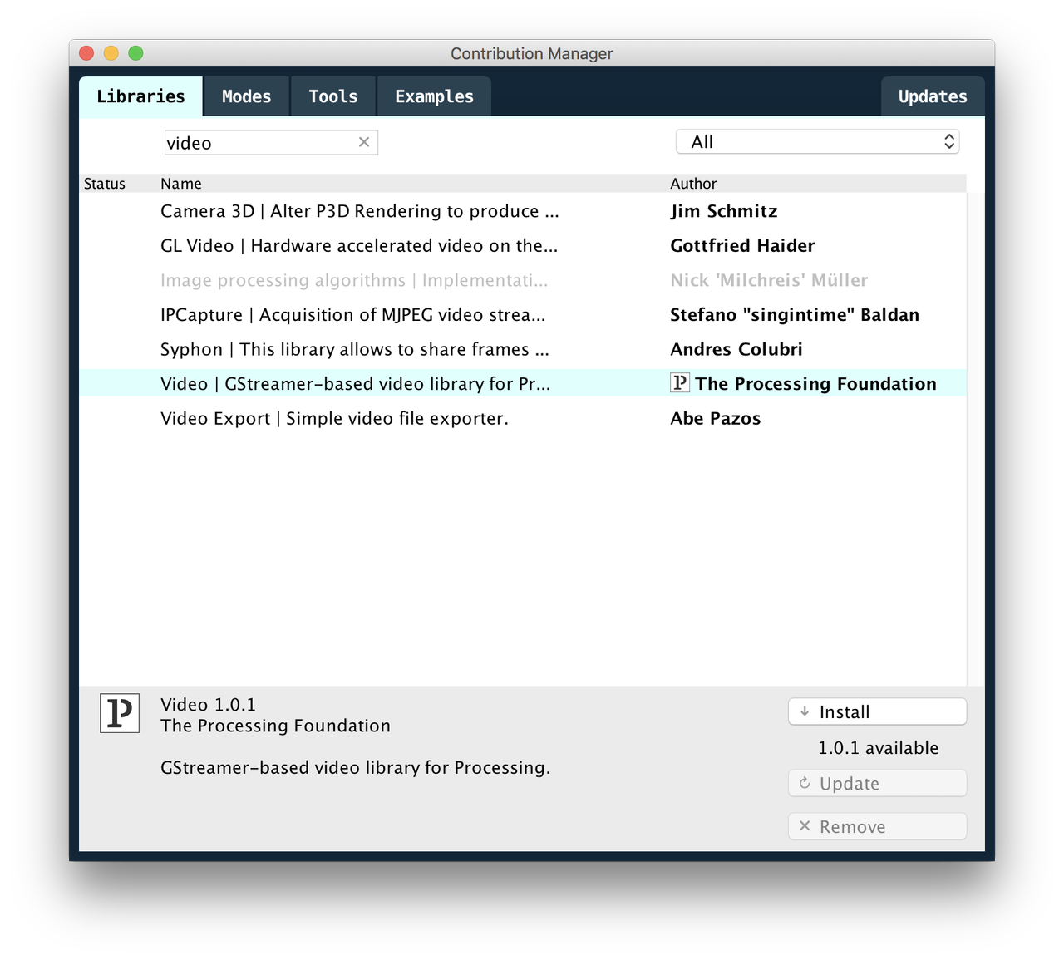Select the GL Video library entry
1064x960 pixels.
pos(359,246)
